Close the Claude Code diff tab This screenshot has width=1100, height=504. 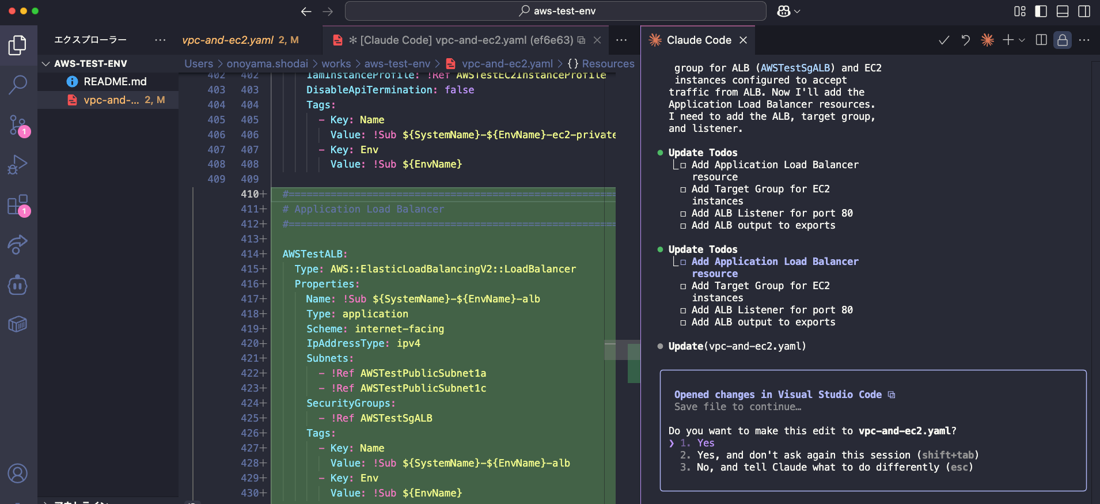click(597, 40)
